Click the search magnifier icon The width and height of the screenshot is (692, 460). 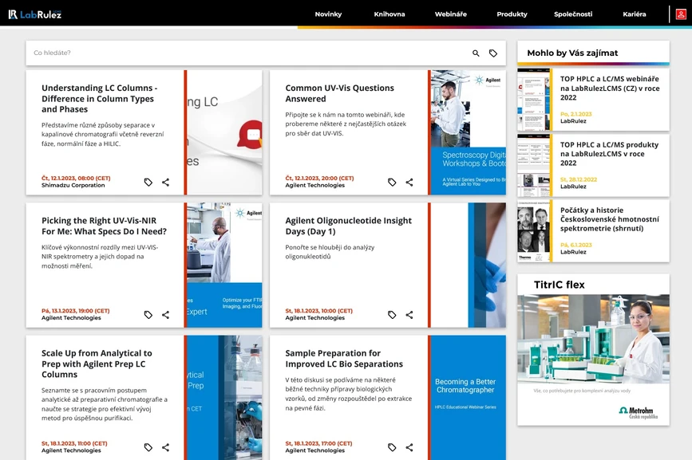pos(476,53)
